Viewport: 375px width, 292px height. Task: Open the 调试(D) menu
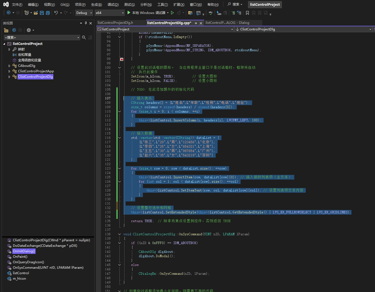[113, 5]
